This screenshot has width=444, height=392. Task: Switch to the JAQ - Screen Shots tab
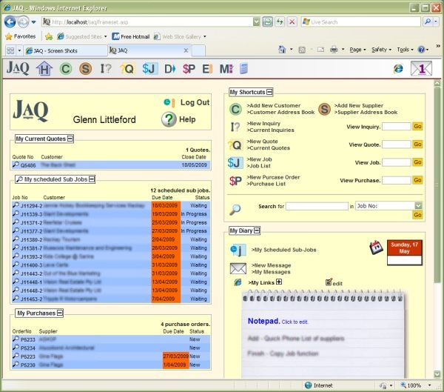tap(65, 51)
